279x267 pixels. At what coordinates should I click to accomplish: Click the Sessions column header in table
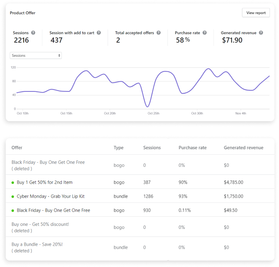coord(152,148)
